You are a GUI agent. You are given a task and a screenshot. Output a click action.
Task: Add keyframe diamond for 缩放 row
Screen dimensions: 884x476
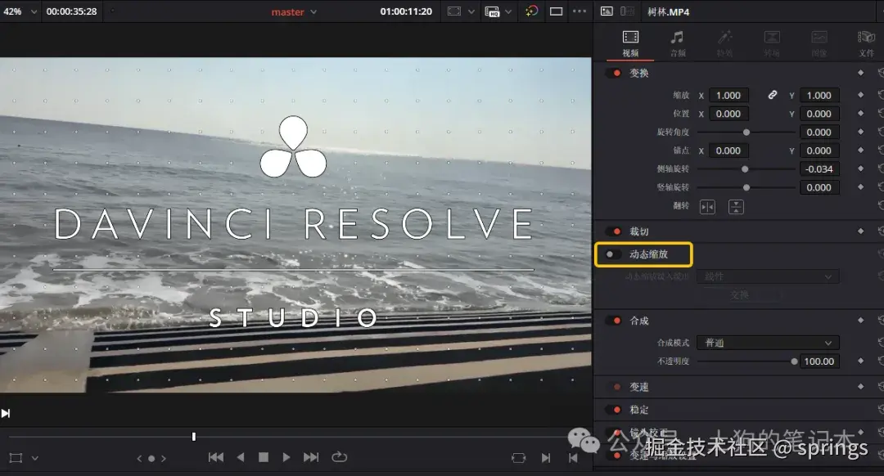pos(860,95)
